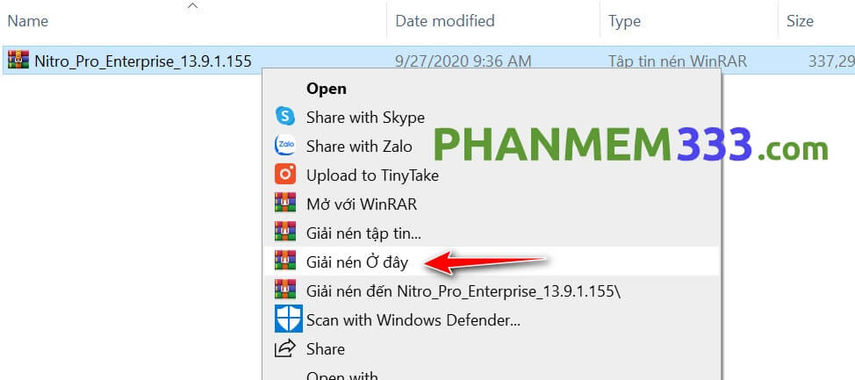The width and height of the screenshot is (855, 380).
Task: Choose Open from the context menu
Action: pos(326,89)
